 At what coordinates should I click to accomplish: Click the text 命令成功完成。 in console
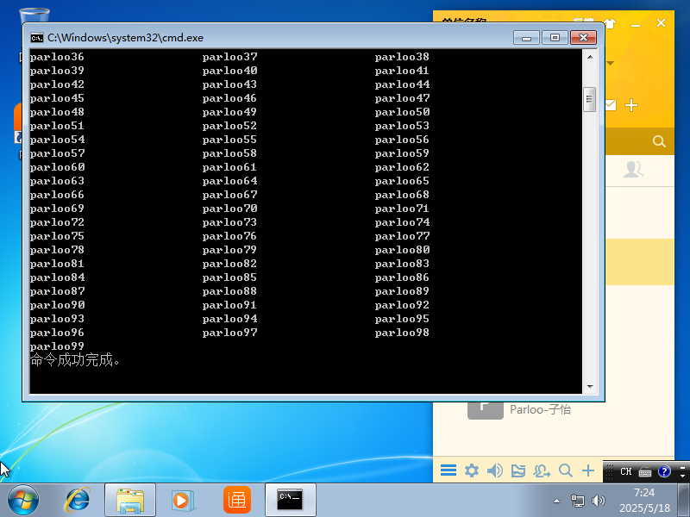(x=75, y=360)
